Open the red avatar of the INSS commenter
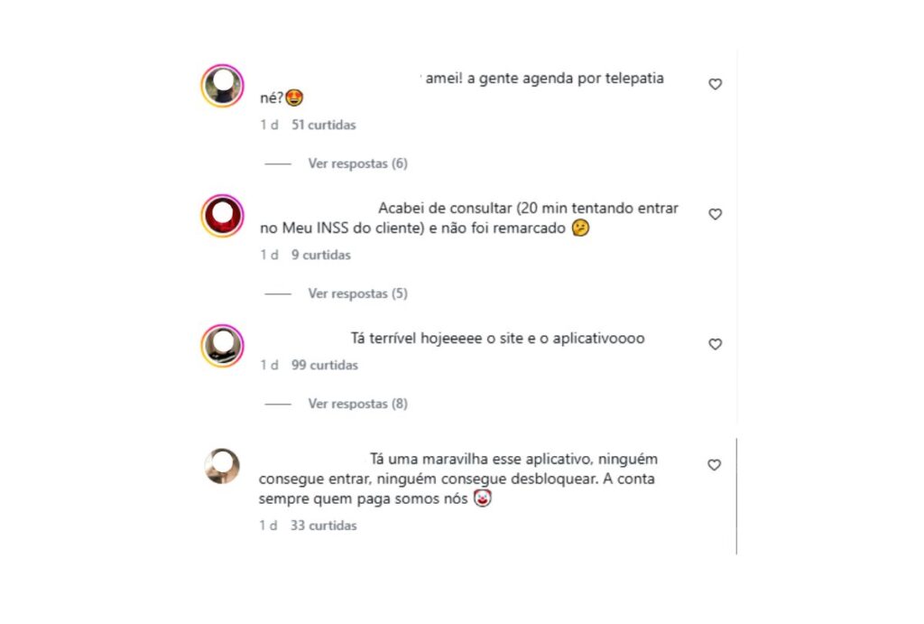Viewport: 924px width, 624px height. (x=222, y=216)
